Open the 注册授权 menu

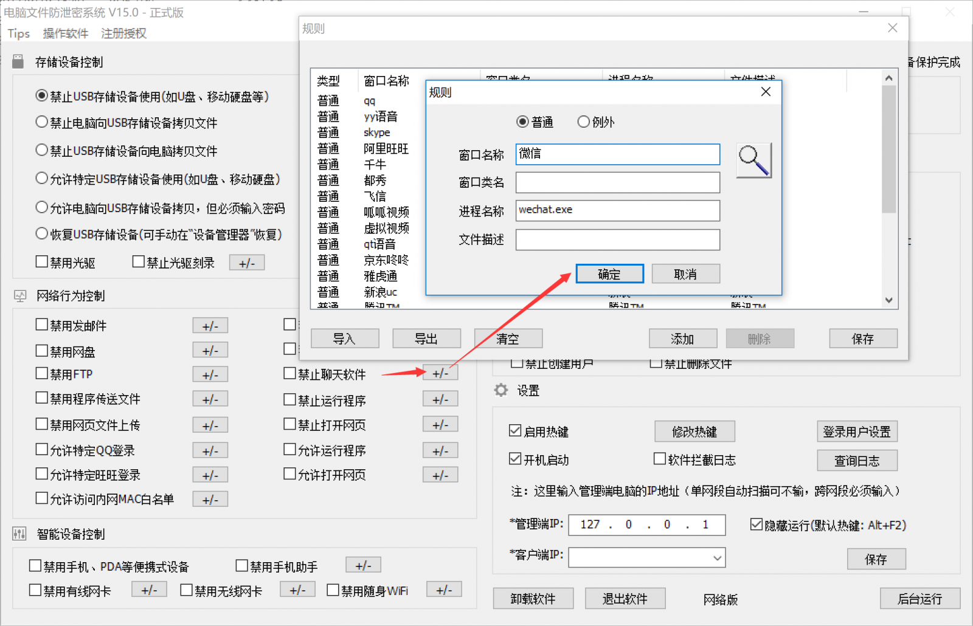pyautogui.click(x=123, y=33)
